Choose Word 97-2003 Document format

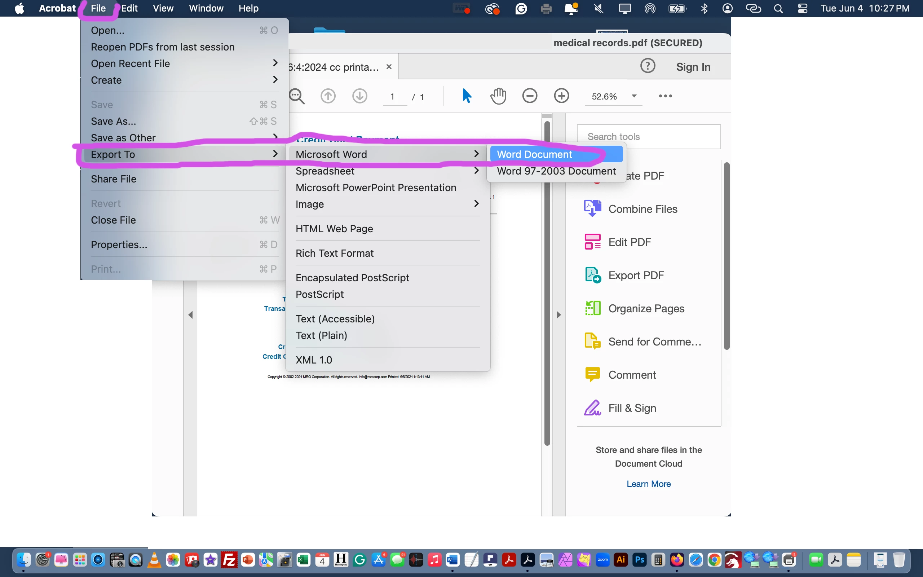point(556,171)
